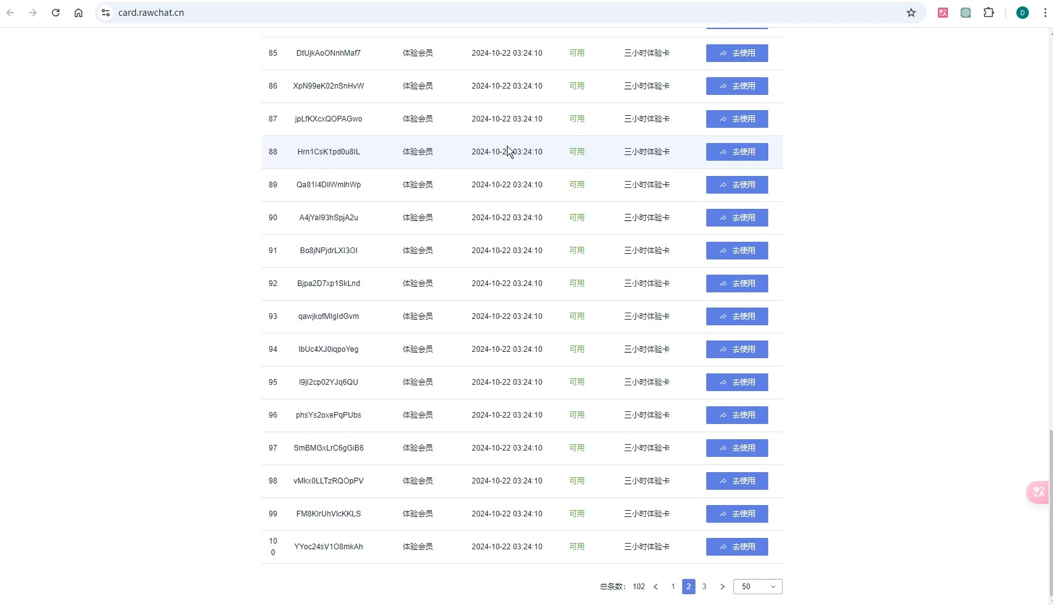Use card YYoc24sV1O8mkAh in row 100
This screenshot has height=605, width=1053.
(x=737, y=547)
